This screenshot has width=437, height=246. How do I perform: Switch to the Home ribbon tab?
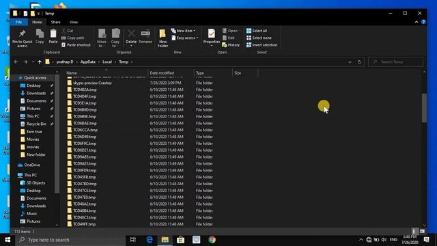(x=37, y=22)
